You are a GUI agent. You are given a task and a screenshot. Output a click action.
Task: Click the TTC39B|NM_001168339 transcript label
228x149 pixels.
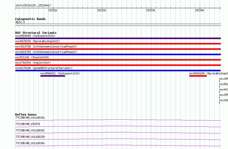30,137
